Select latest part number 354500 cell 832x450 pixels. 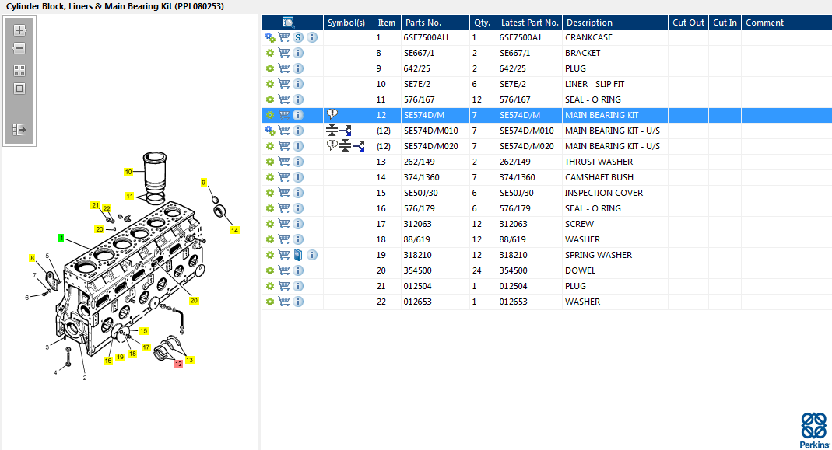(513, 270)
